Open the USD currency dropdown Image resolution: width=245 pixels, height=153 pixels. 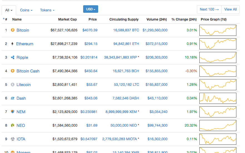(91, 9)
